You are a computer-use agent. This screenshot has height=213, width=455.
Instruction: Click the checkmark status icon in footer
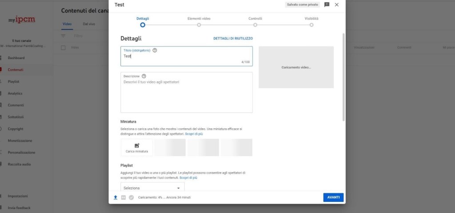tap(131, 197)
